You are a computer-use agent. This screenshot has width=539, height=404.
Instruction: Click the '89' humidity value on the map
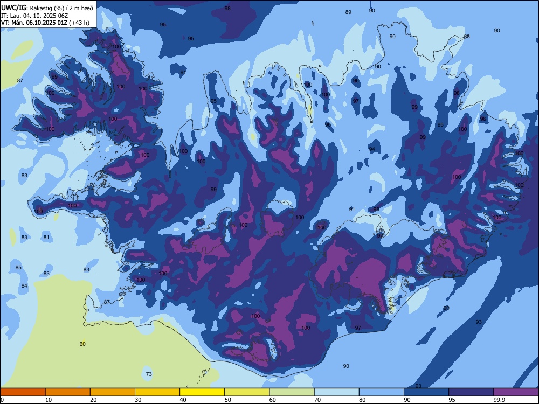point(348,12)
